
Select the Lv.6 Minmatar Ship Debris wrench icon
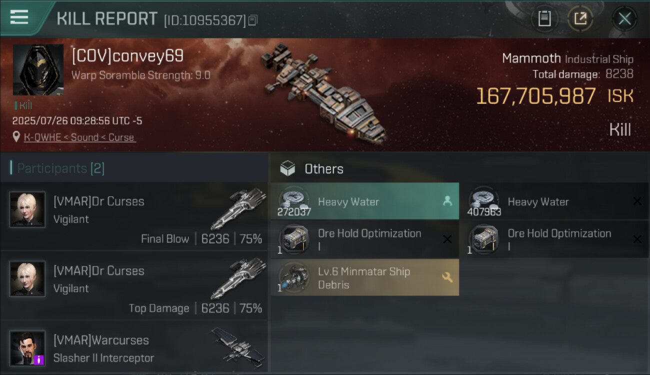click(447, 277)
